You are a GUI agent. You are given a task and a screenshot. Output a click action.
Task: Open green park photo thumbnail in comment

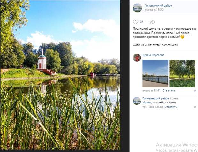coord(182,73)
